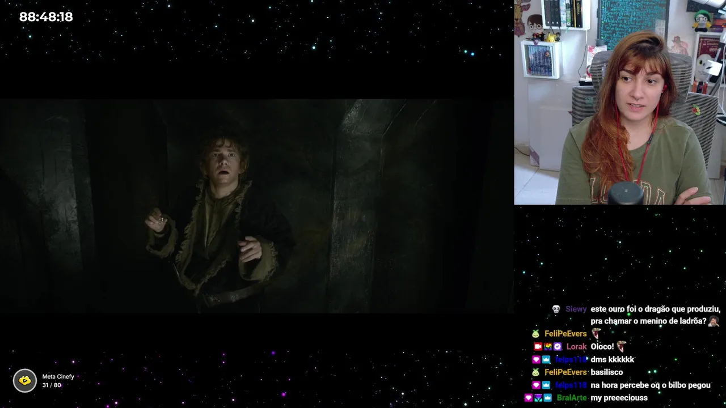Click "na hora percebe oq o bilbo pegou" message
Screen dimensions: 726x408
651,385
